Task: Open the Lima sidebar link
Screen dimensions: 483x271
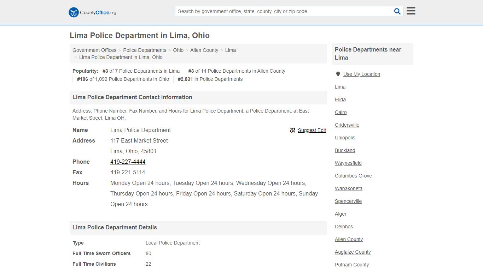Action: tap(340, 87)
